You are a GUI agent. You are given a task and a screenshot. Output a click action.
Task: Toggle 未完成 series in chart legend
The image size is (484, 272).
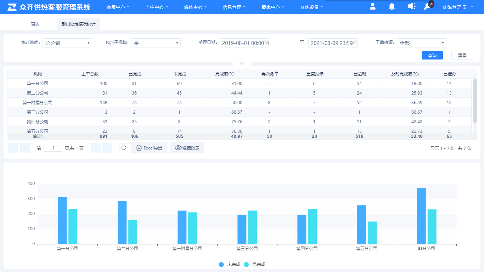click(x=230, y=264)
